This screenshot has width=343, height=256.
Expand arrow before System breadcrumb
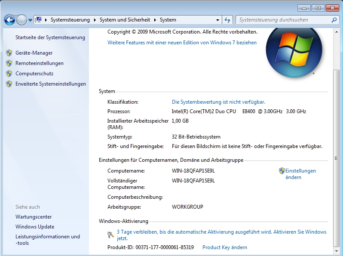155,20
